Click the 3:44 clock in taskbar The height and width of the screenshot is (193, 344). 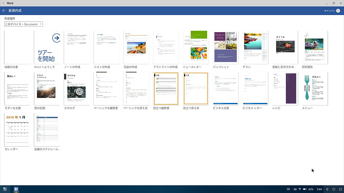pyautogui.click(x=319, y=189)
